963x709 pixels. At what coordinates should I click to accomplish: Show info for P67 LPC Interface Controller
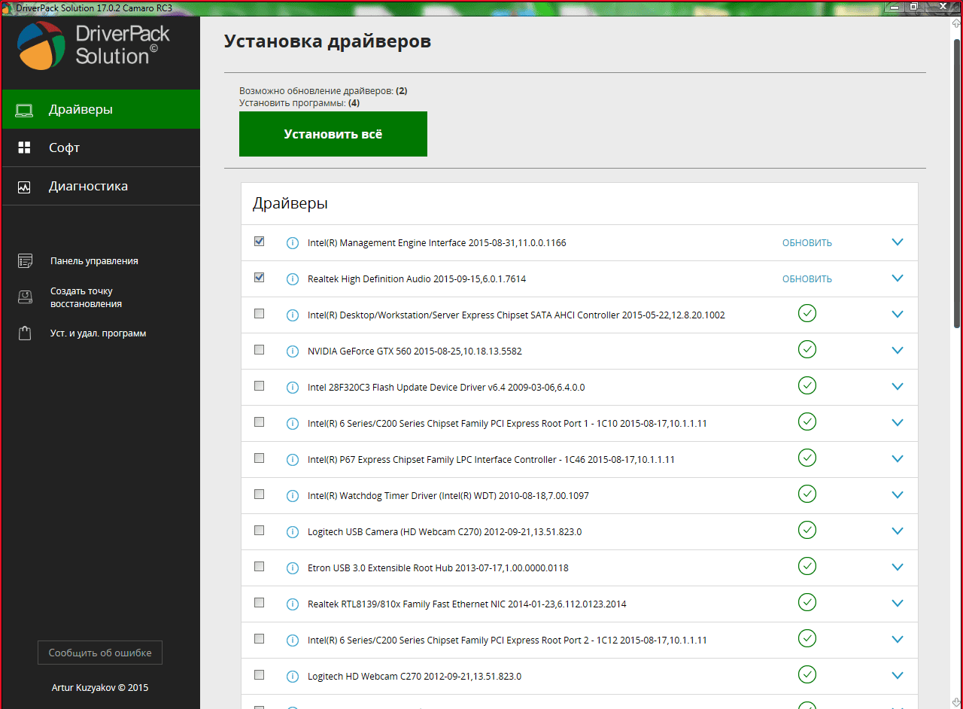(x=293, y=460)
